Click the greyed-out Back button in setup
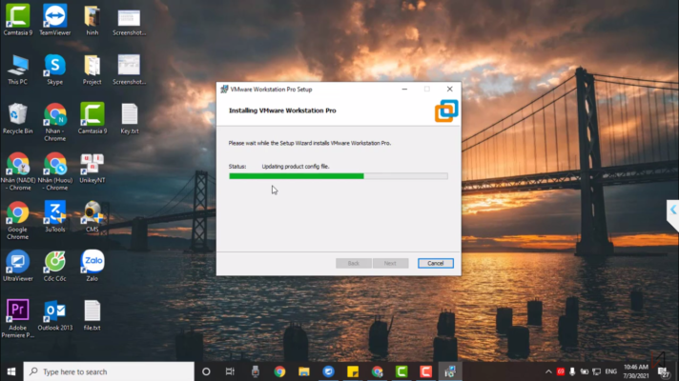Image resolution: width=679 pixels, height=381 pixels. (x=354, y=263)
